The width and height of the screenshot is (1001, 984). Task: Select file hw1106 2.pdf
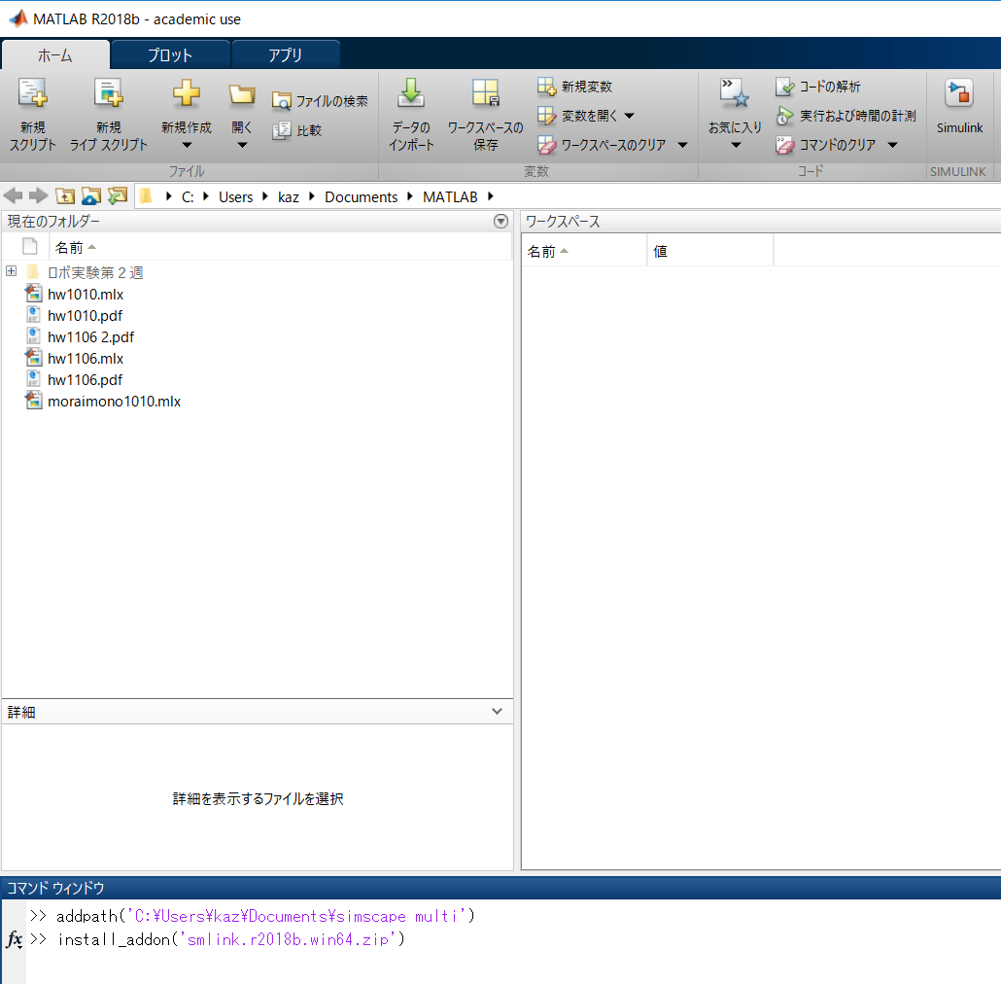(x=91, y=337)
